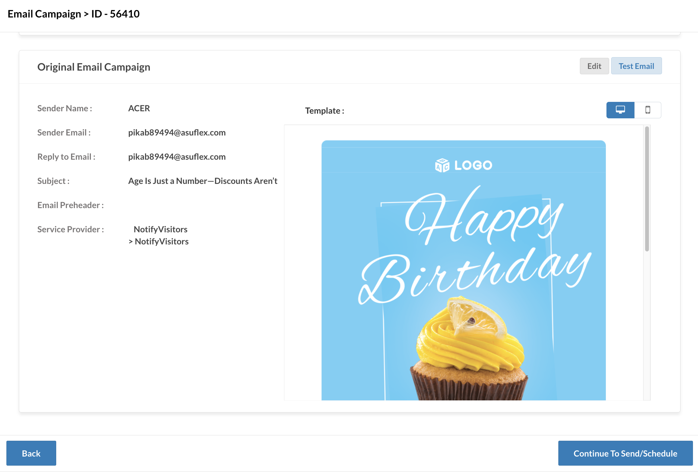Image resolution: width=698 pixels, height=472 pixels.
Task: Click the ID - 56410 breadcrumb text
Action: click(x=115, y=14)
